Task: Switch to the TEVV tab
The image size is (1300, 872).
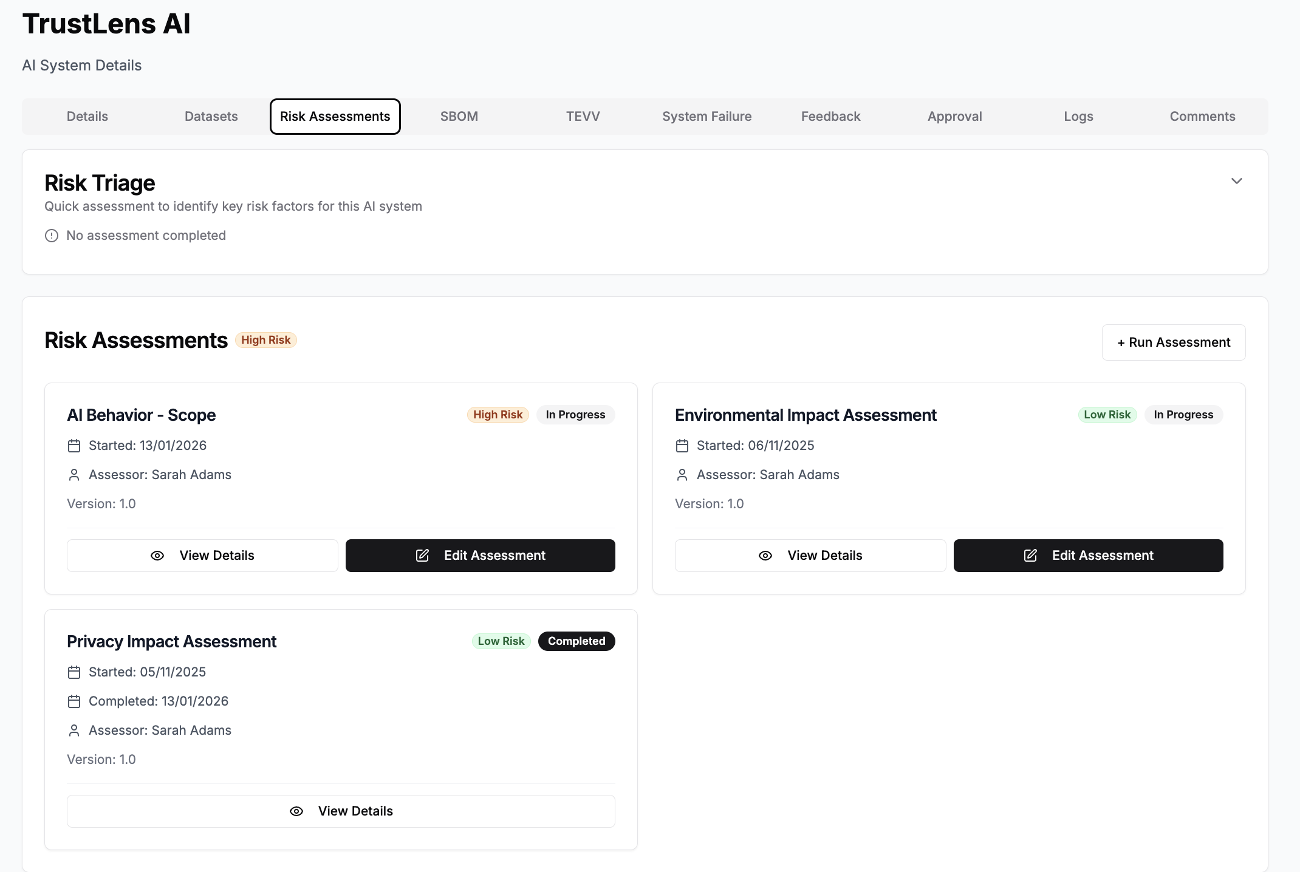Action: pyautogui.click(x=583, y=117)
